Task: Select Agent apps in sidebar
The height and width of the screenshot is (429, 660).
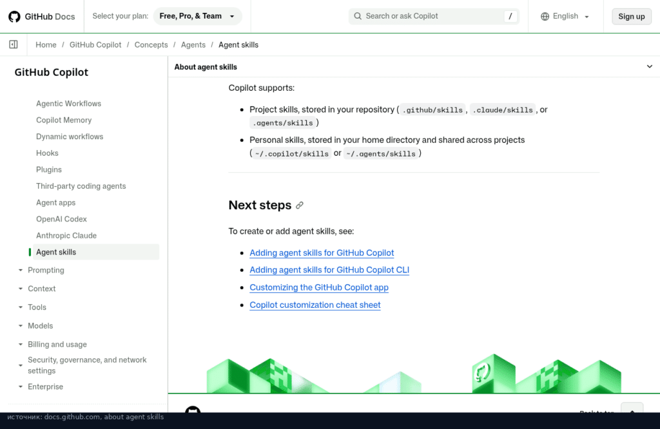Action: 55,202
